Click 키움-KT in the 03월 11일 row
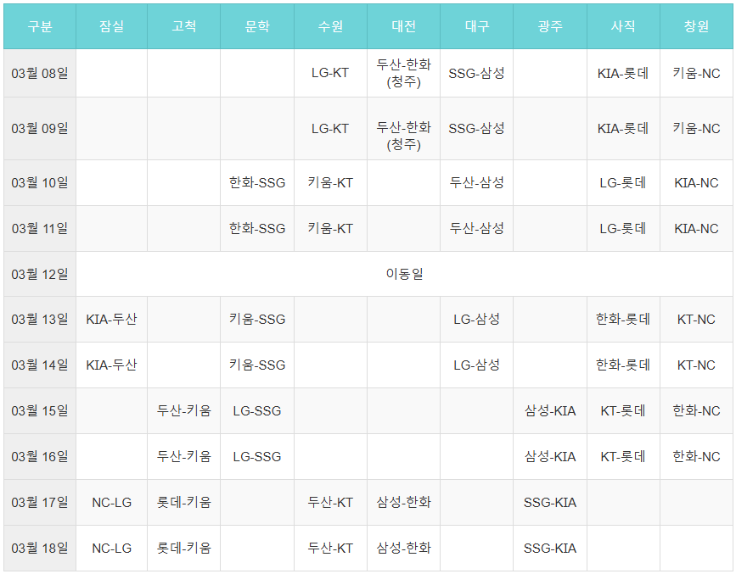Screen dimensions: 736x574 click(x=330, y=228)
